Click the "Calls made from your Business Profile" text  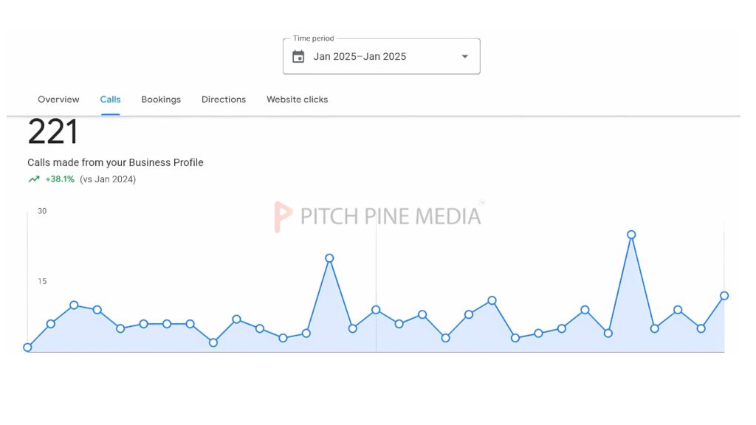[x=115, y=162]
